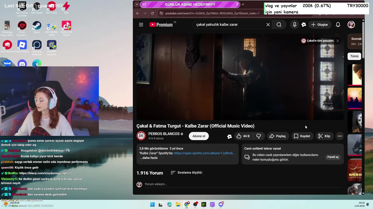
Task: Launch Blitz from the desktop
Action: pos(66,8)
